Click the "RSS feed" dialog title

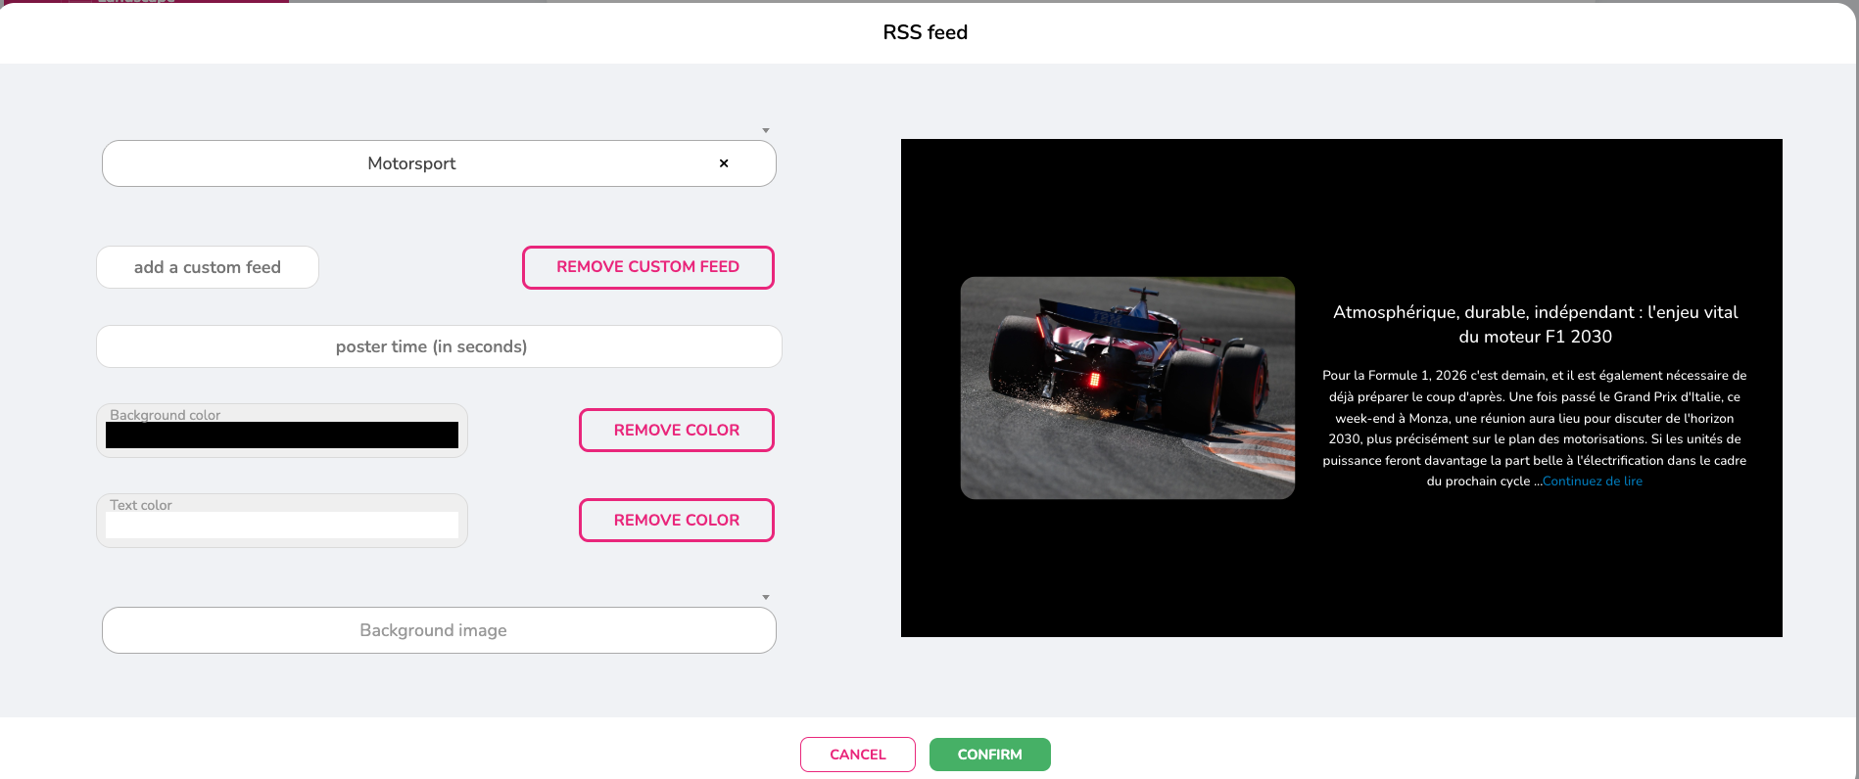pyautogui.click(x=925, y=32)
